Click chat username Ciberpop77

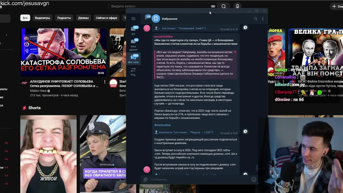click(x=286, y=92)
